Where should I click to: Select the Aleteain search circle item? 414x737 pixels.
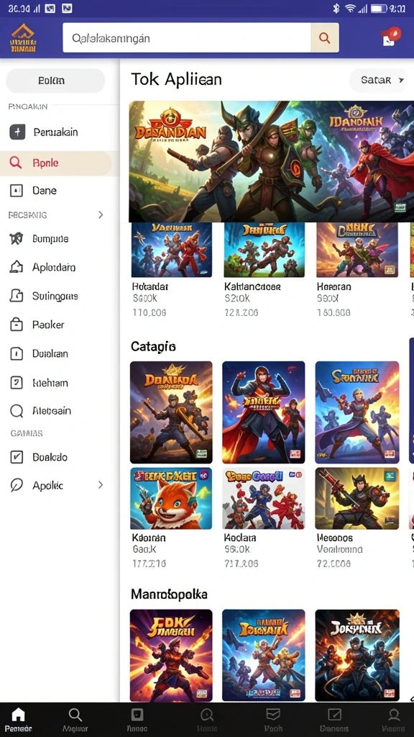click(x=55, y=411)
